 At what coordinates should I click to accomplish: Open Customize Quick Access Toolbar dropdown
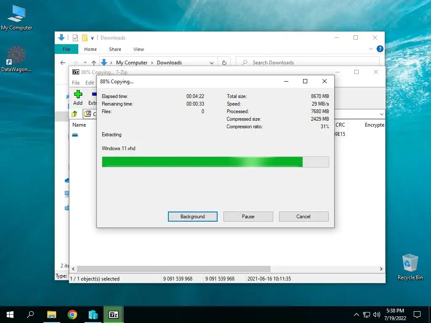tap(92, 38)
